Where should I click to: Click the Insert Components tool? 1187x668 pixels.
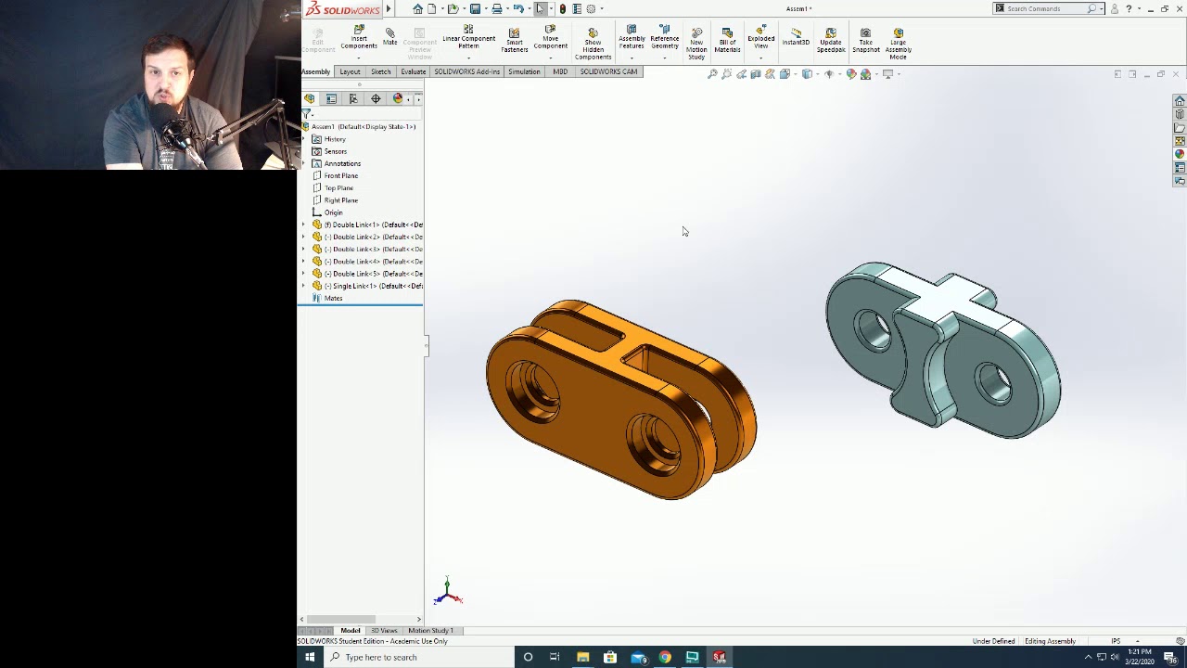(359, 38)
